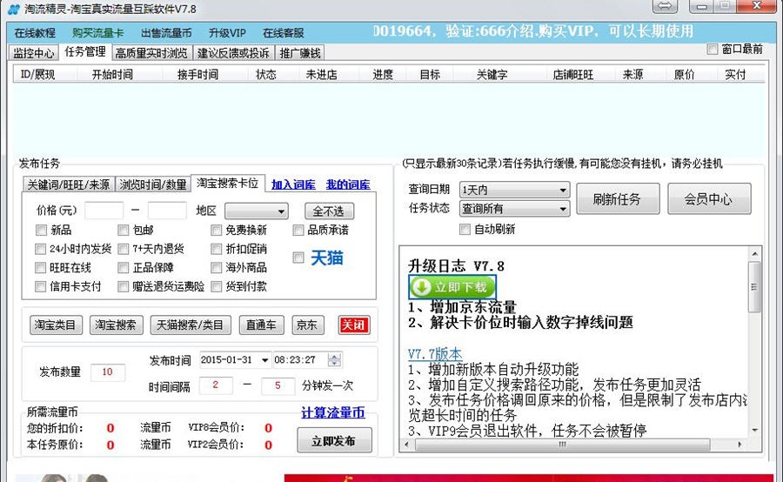
Task: Check the 正品保障 checkbox
Action: (x=124, y=268)
